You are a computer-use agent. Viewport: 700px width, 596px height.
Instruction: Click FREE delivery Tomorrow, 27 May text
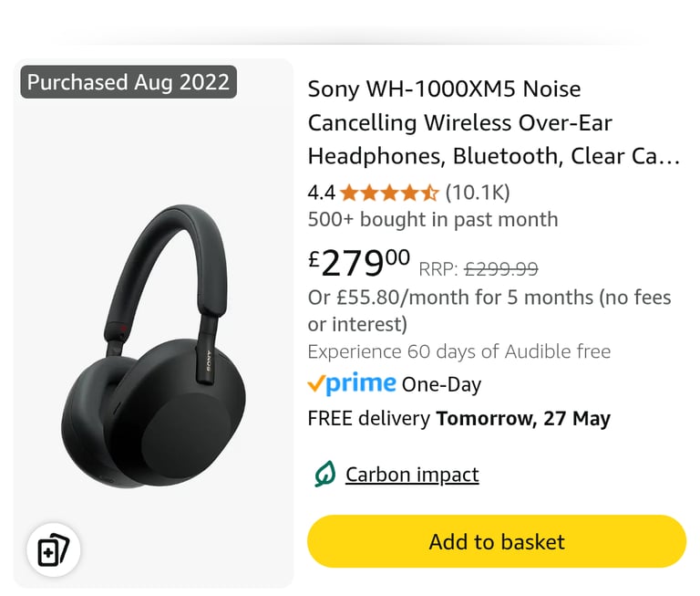[459, 419]
